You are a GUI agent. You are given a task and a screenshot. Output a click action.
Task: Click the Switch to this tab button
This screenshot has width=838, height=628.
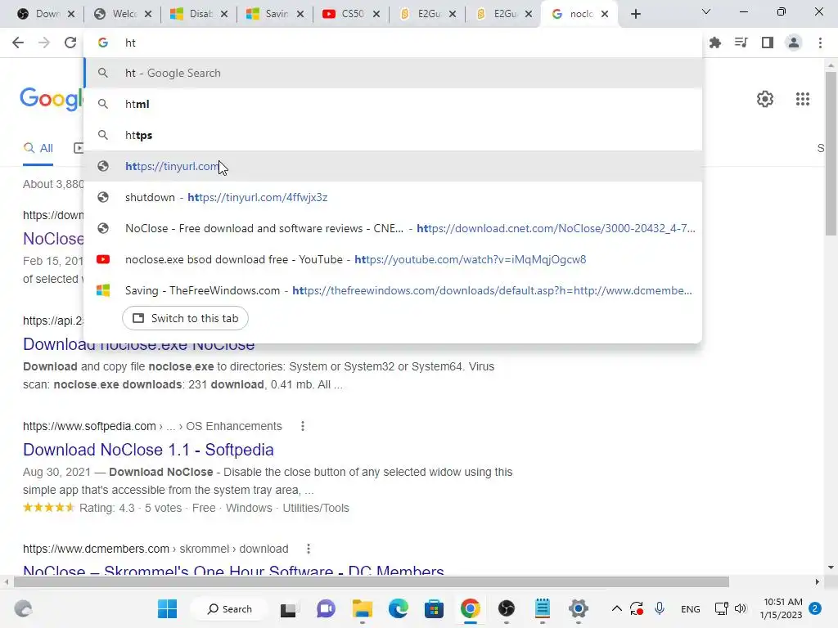185,318
